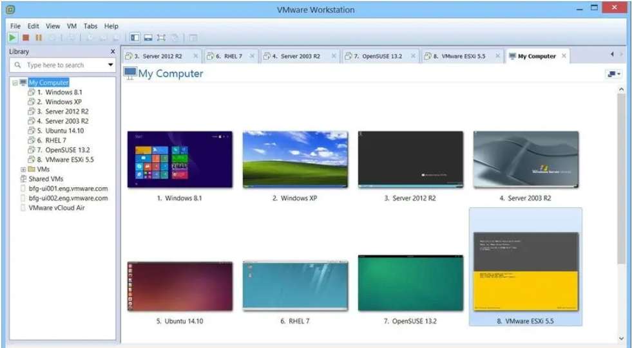The image size is (632, 348).
Task: Select VMware vCloud Air in Library
Action: [57, 208]
